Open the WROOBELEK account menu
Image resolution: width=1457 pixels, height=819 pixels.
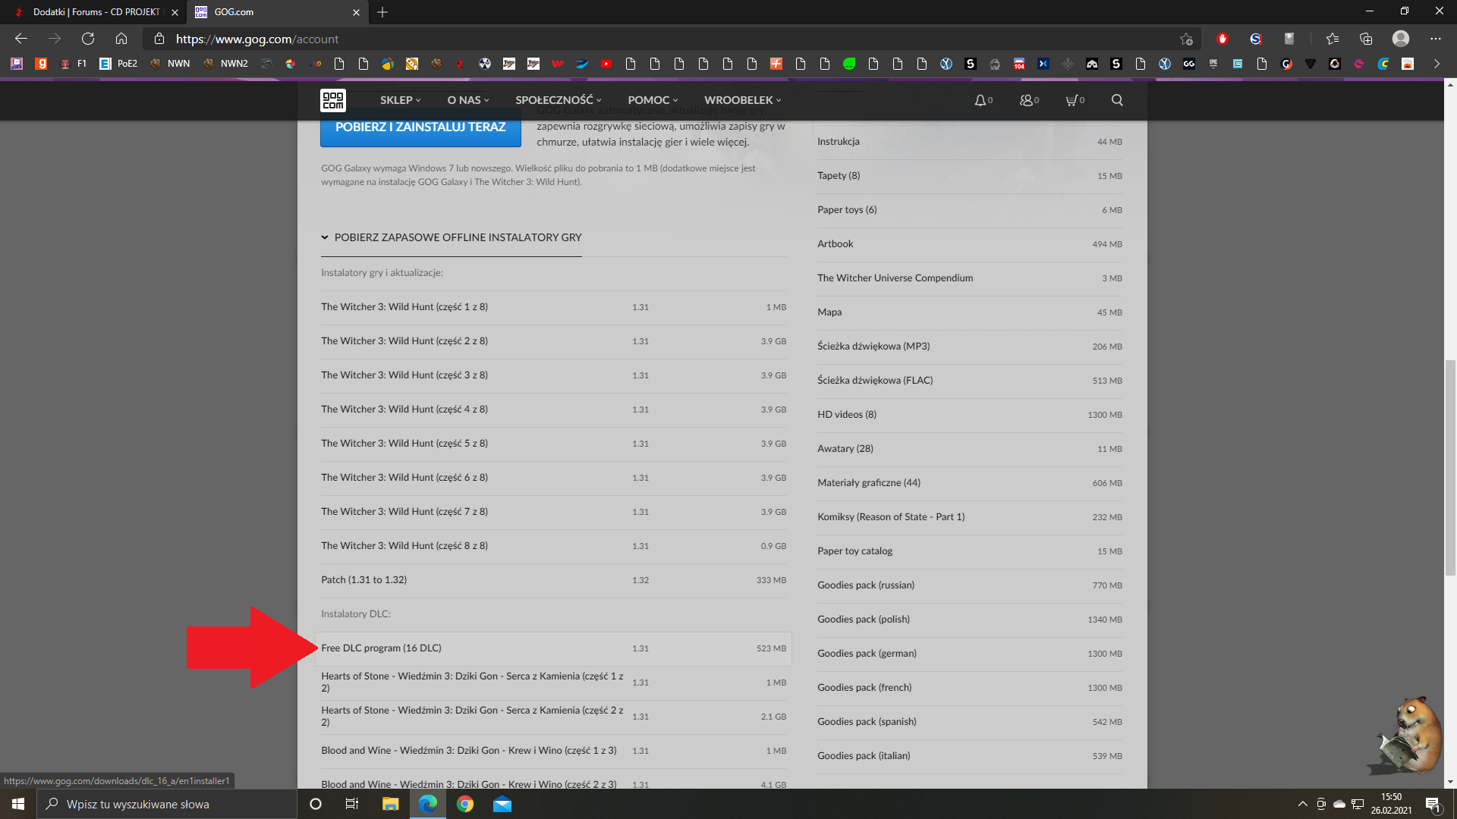(x=742, y=100)
